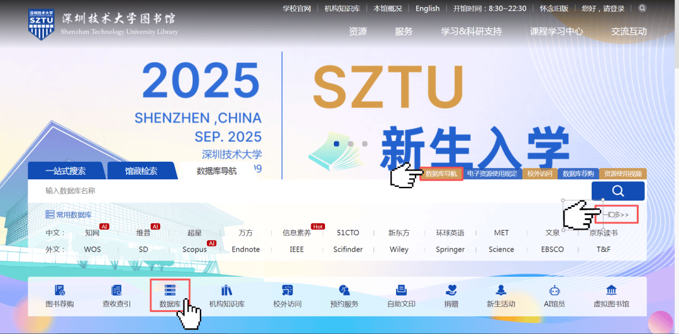Click the 更多>> more databases link
Screen dimensions: 679x334
coord(617,214)
